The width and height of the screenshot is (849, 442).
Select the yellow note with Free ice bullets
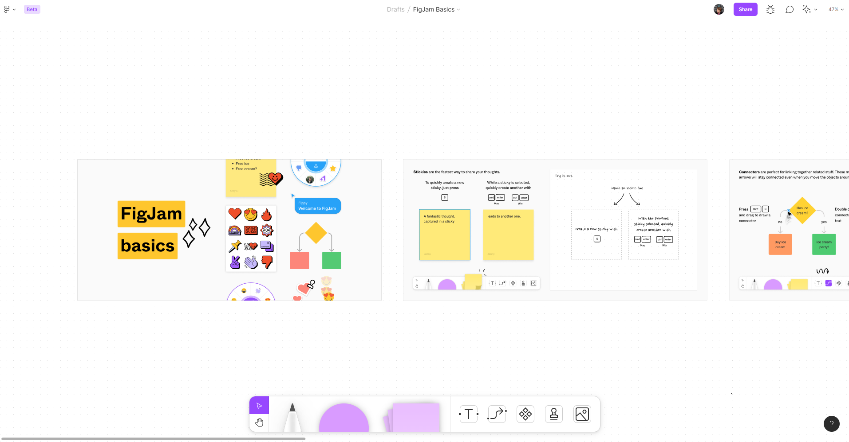click(x=251, y=178)
